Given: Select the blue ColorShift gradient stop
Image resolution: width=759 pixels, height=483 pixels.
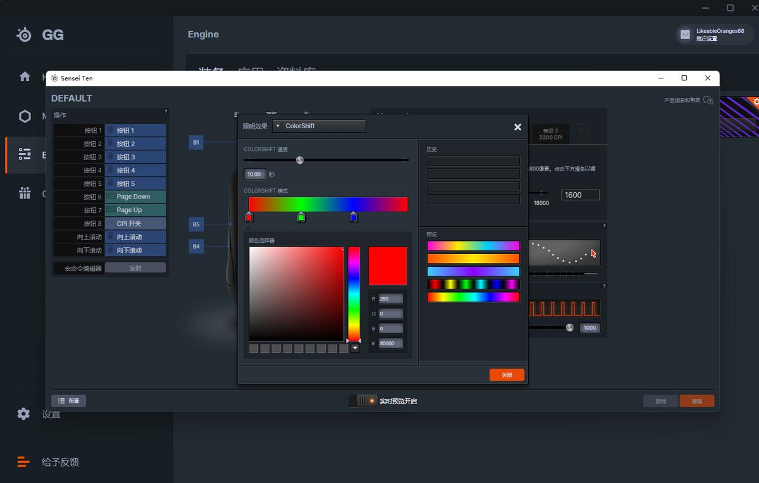Looking at the screenshot, I should point(354,217).
